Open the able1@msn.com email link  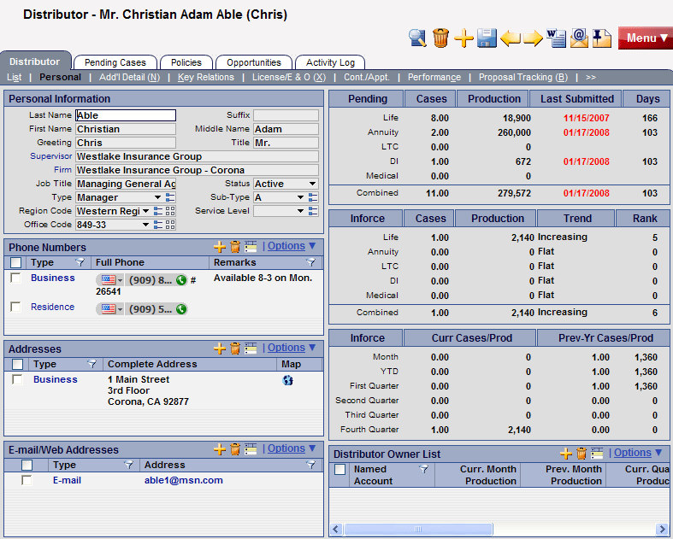click(183, 480)
